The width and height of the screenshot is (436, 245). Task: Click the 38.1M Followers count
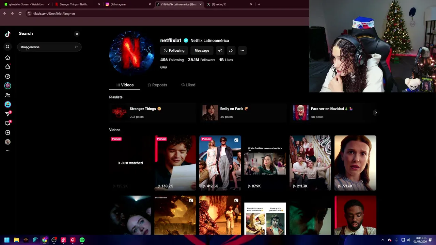click(x=201, y=60)
